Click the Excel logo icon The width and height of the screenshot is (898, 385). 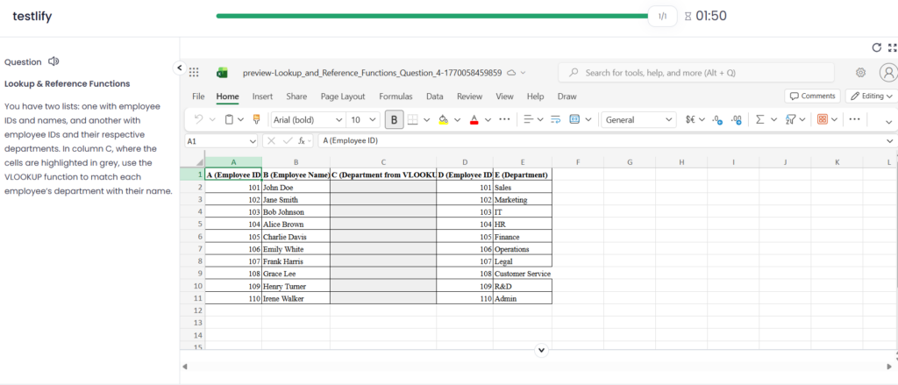(222, 73)
